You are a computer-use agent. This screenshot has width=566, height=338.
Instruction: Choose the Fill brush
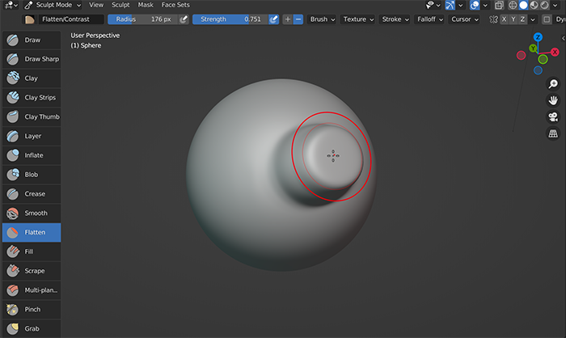pos(32,251)
